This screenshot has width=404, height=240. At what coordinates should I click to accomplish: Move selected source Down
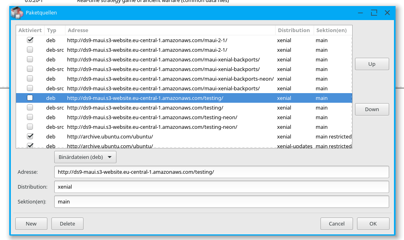click(x=372, y=109)
